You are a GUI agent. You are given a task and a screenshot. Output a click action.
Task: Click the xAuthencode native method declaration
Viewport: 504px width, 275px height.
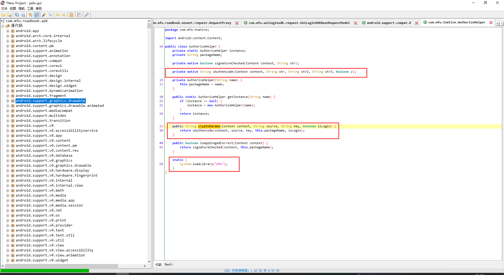pyautogui.click(x=264, y=72)
